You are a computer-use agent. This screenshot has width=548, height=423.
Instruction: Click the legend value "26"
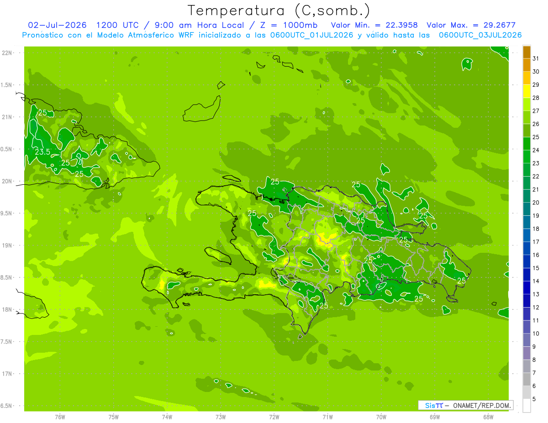(x=536, y=124)
